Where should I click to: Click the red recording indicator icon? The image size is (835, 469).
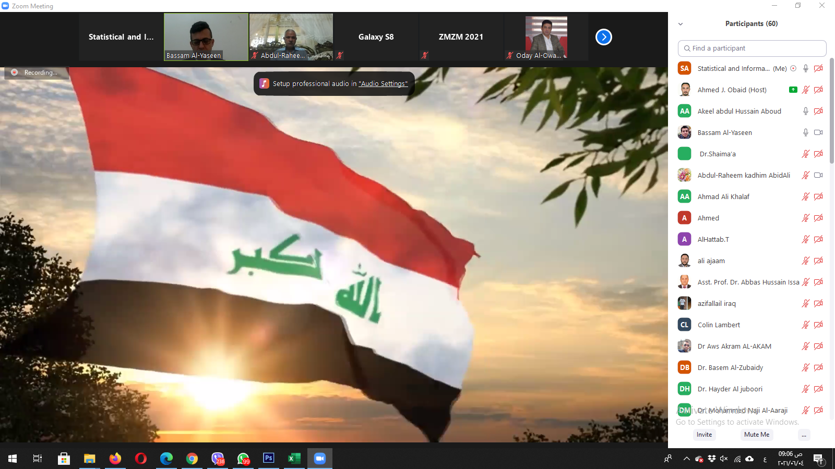pyautogui.click(x=15, y=72)
